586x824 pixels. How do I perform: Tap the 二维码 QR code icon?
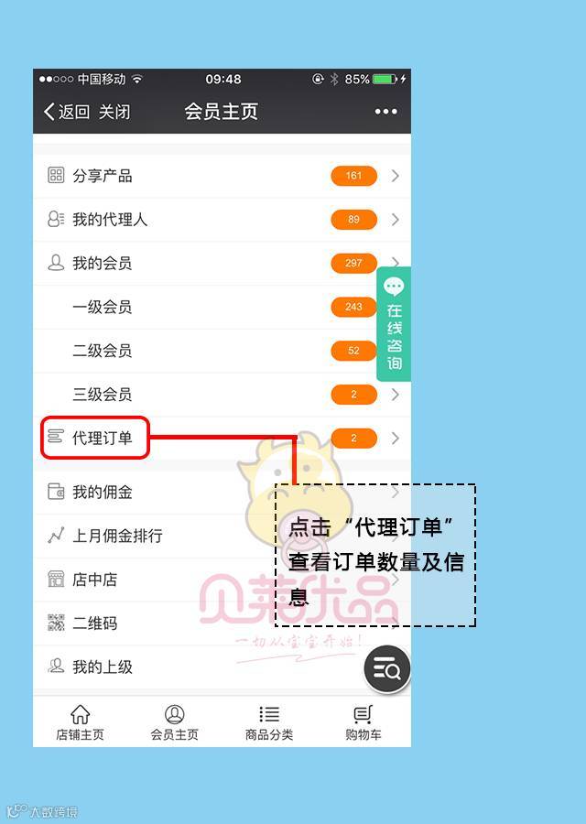(x=56, y=623)
